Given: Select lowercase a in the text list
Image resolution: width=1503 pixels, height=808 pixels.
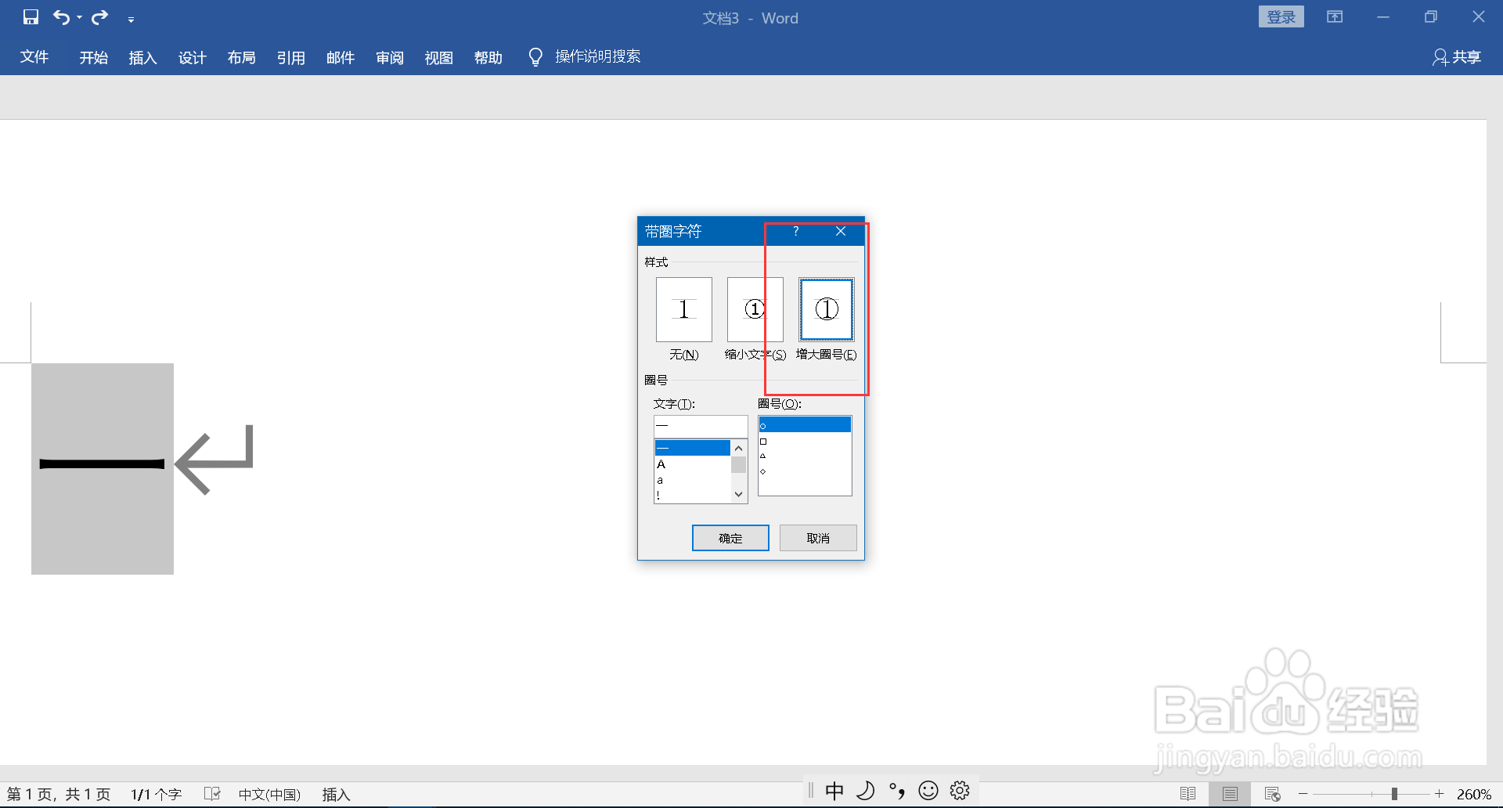Looking at the screenshot, I should (692, 480).
